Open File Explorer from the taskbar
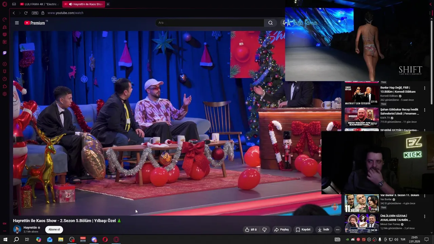 (61, 240)
